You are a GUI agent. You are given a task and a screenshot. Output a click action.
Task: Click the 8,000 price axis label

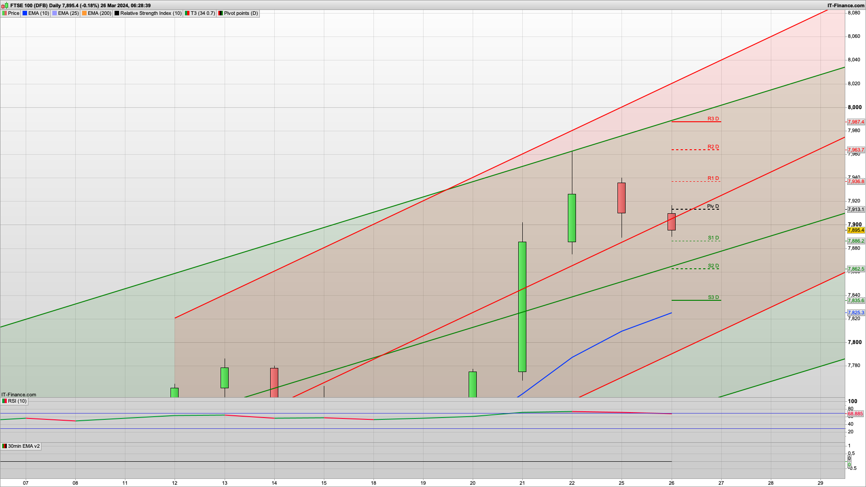[x=855, y=107]
